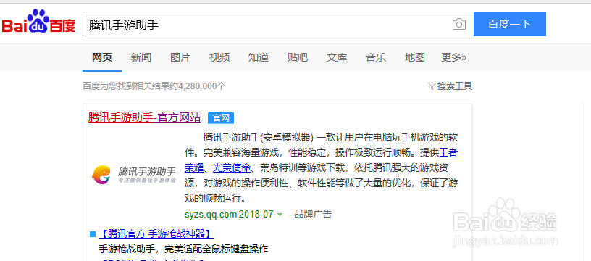This screenshot has height=261, width=591.
Task: Switch to the 新闻 tab
Action: coord(141,57)
